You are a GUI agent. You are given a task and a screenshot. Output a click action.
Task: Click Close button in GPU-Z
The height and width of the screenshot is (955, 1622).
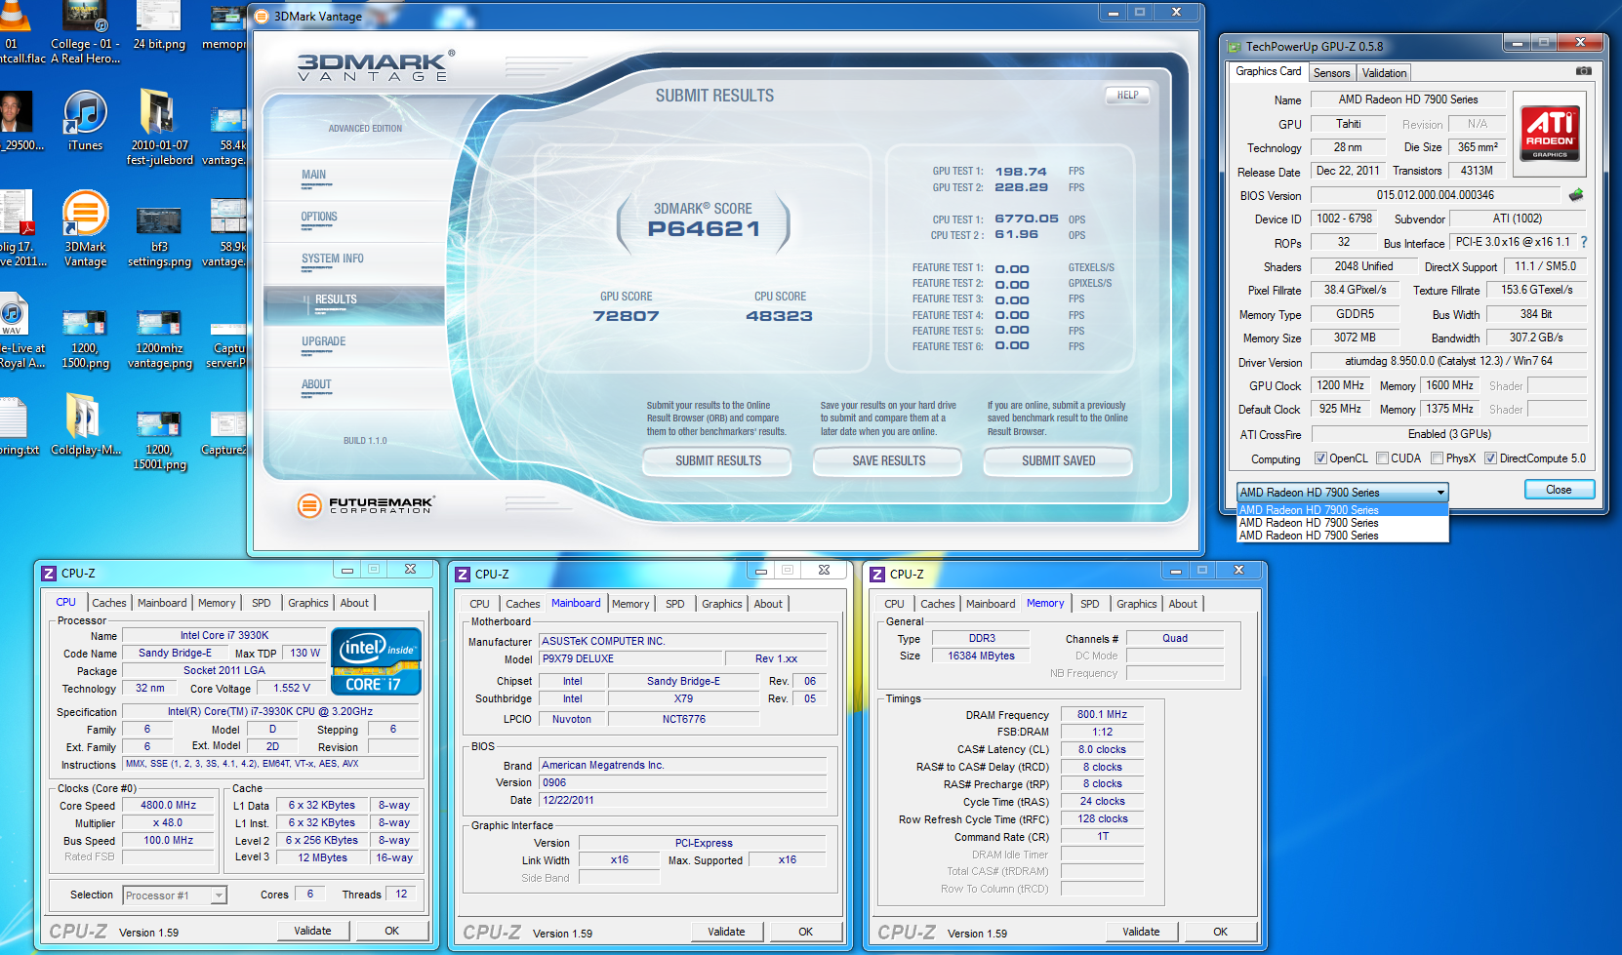point(1559,490)
